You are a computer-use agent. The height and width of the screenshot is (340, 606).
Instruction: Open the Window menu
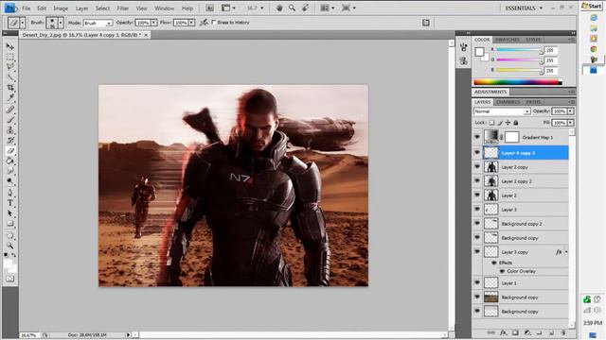164,8
